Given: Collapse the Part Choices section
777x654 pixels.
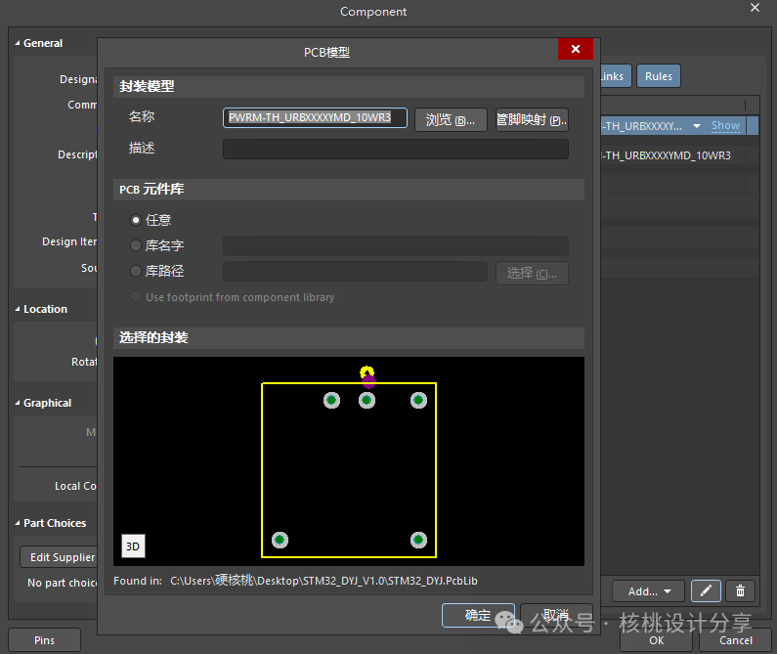Looking at the screenshot, I should click(x=18, y=523).
